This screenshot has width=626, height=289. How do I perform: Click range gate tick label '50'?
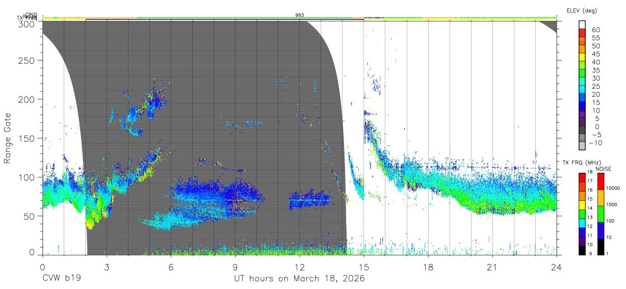click(x=30, y=216)
